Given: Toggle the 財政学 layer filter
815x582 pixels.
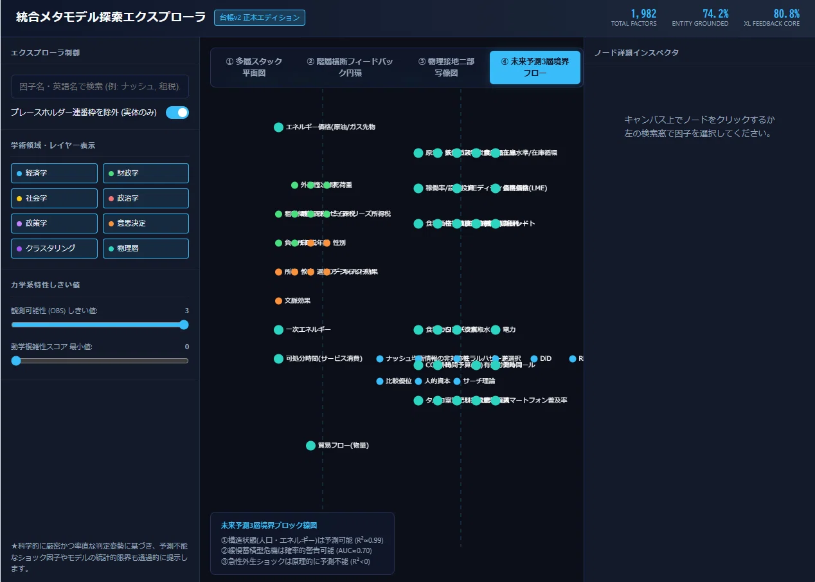Looking at the screenshot, I should 146,174.
